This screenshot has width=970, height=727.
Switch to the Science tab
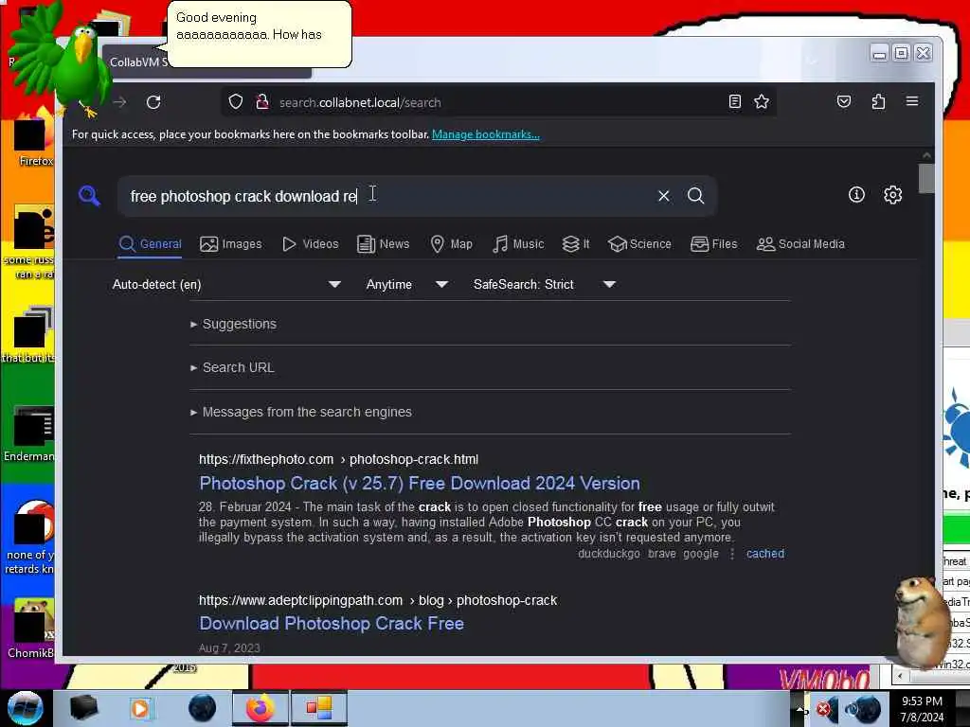click(639, 244)
